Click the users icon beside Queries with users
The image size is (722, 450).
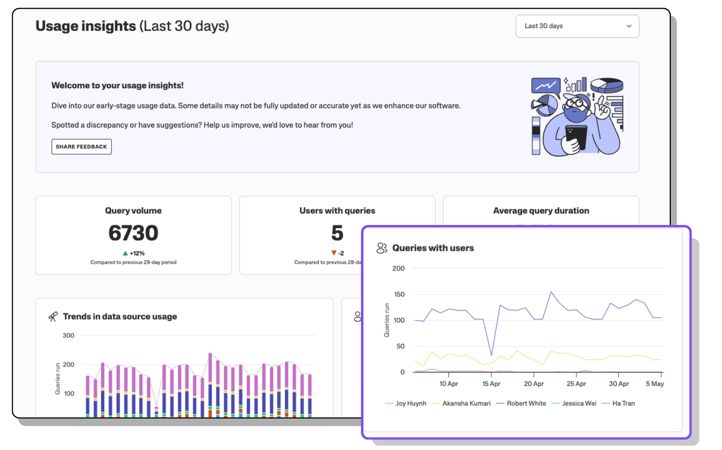click(382, 248)
